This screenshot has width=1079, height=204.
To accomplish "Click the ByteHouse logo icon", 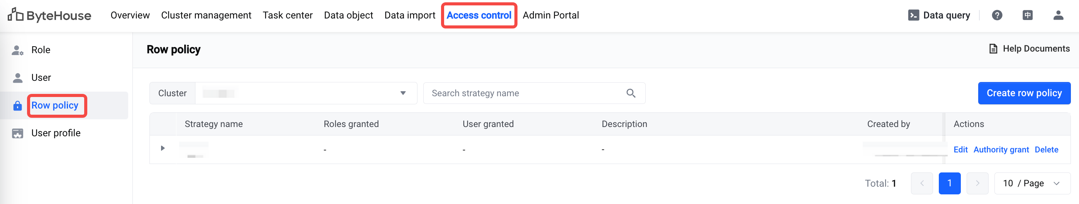I will [15, 15].
